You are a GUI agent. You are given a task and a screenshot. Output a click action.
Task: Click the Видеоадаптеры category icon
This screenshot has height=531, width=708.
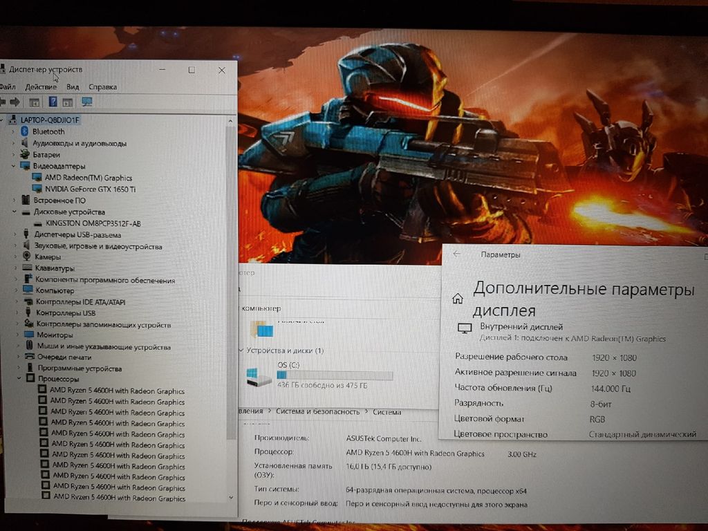[26, 166]
